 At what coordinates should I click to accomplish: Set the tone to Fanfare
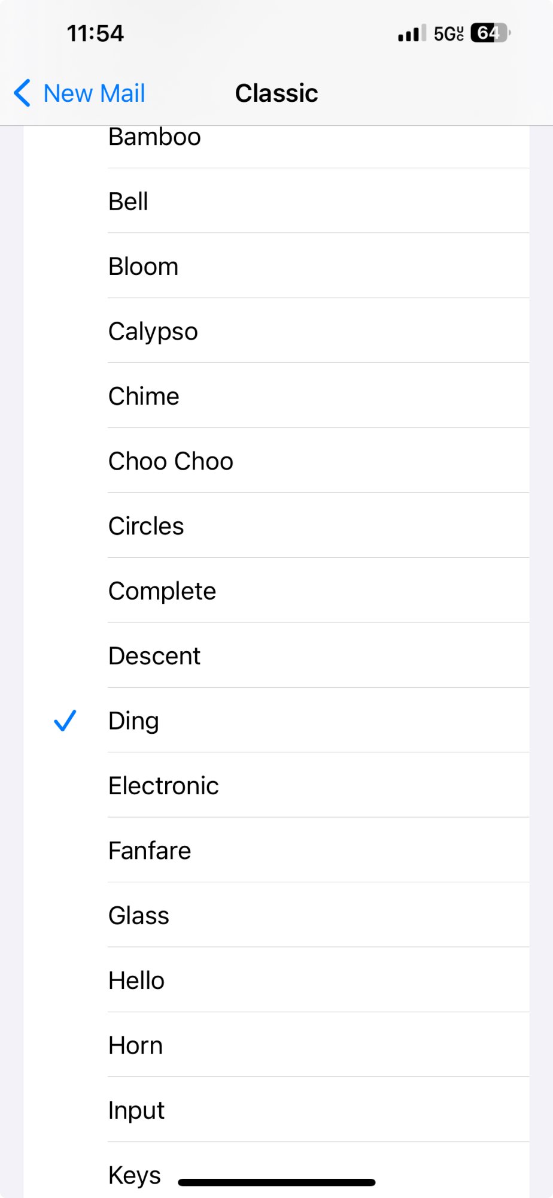pyautogui.click(x=150, y=851)
